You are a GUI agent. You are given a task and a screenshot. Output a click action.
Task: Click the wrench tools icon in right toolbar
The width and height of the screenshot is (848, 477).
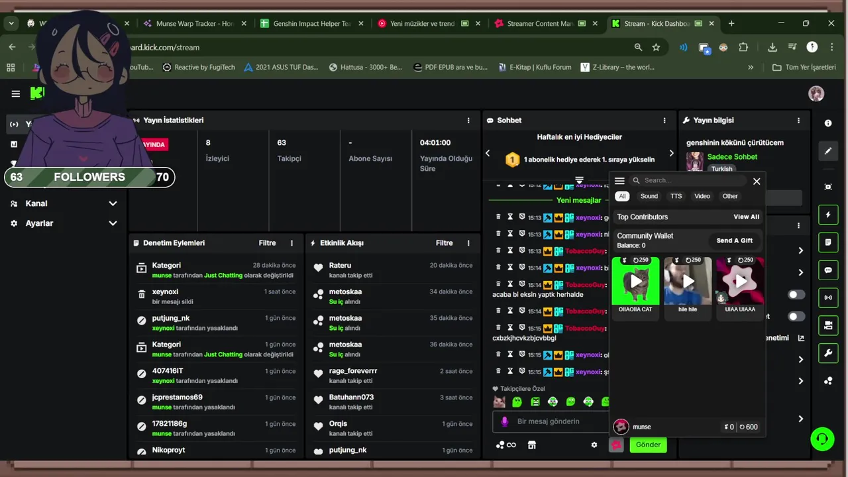[828, 353]
